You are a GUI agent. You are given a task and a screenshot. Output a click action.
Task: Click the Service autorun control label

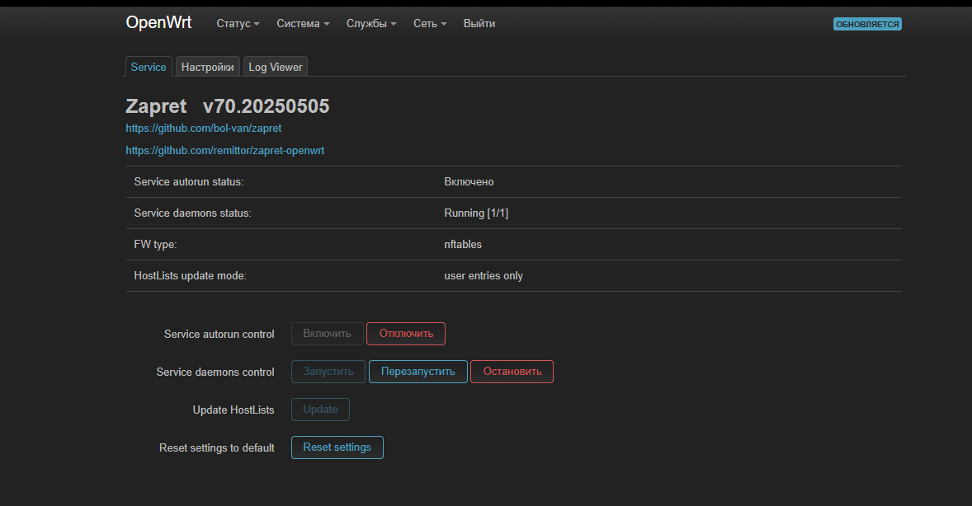(219, 335)
